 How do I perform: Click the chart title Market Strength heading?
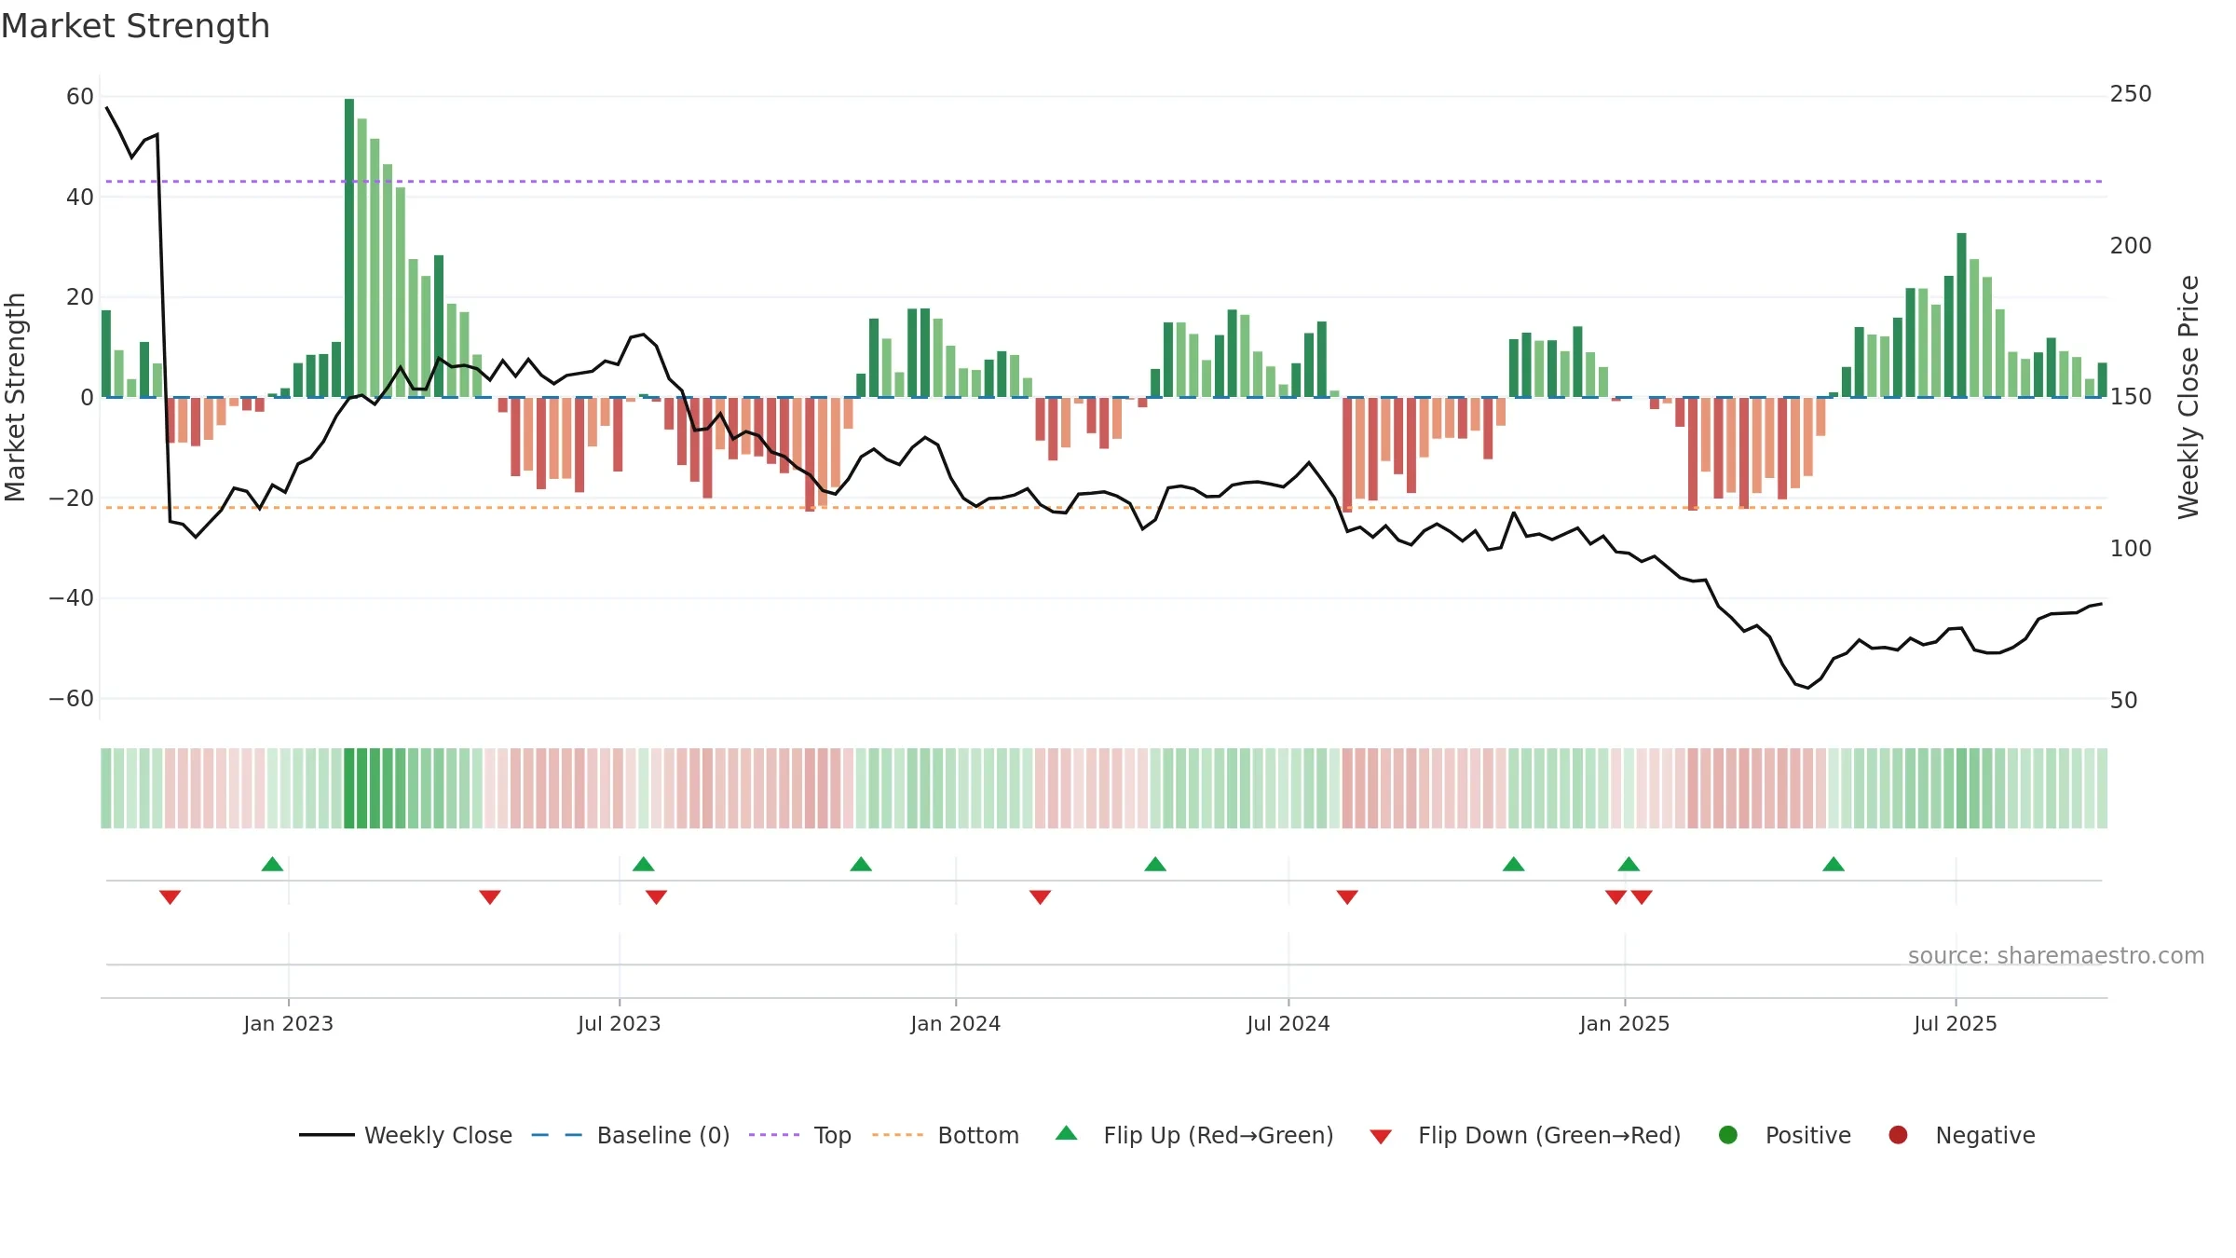click(135, 26)
